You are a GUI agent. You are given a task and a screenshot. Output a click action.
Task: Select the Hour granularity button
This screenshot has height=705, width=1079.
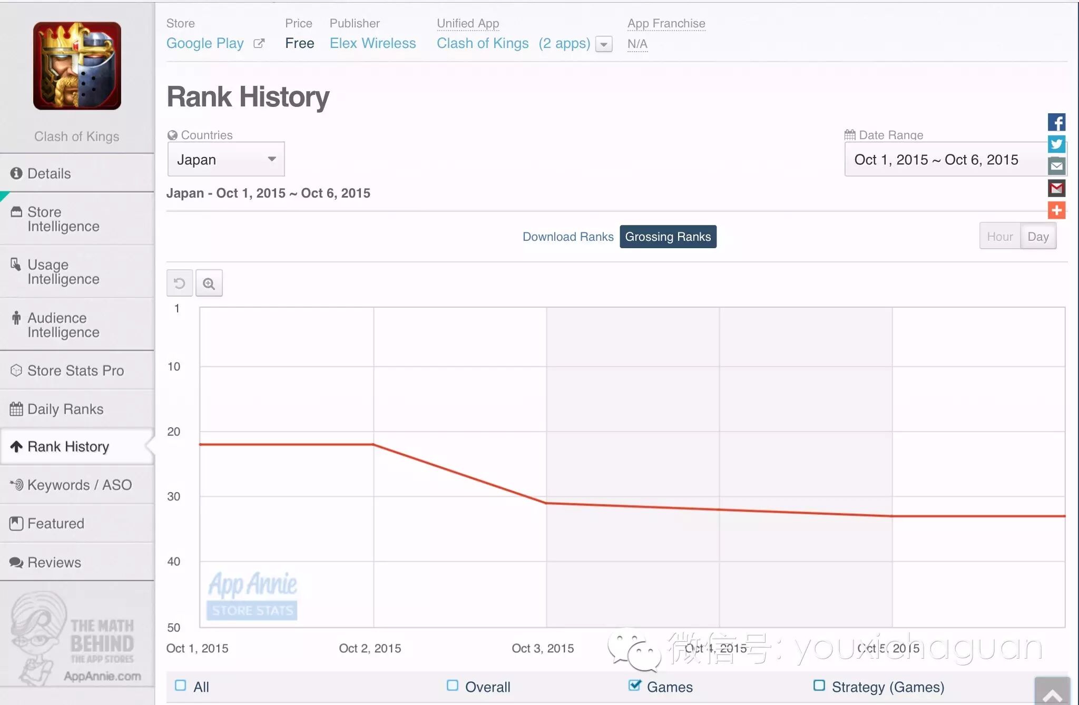999,237
